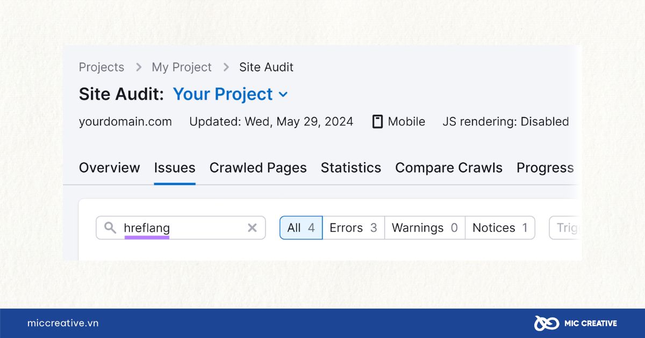The image size is (645, 338).
Task: Show Warnings 0 filter
Action: pos(425,228)
